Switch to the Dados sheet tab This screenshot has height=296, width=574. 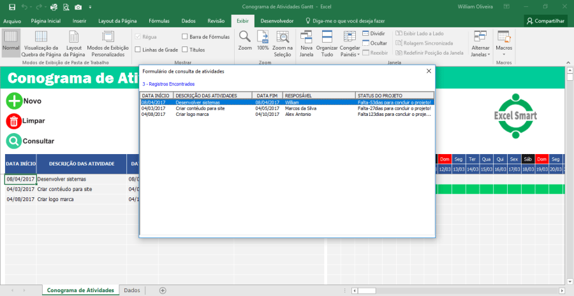[132, 290]
